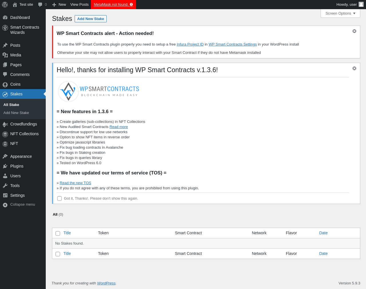
Task: Click the Dashboard gauge icon
Action: [x=5, y=17]
